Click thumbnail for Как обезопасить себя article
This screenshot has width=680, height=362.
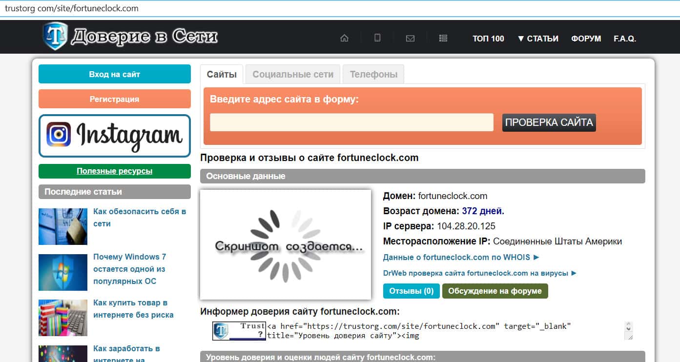tap(63, 226)
